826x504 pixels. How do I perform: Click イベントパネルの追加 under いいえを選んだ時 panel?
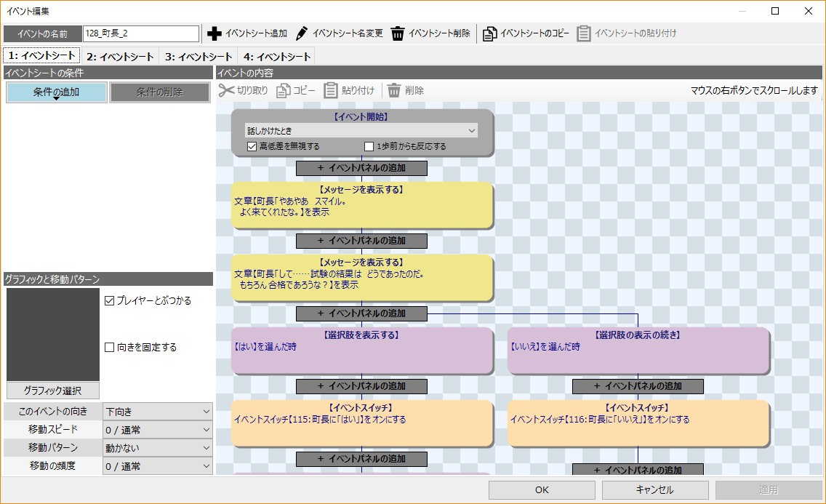pos(638,386)
